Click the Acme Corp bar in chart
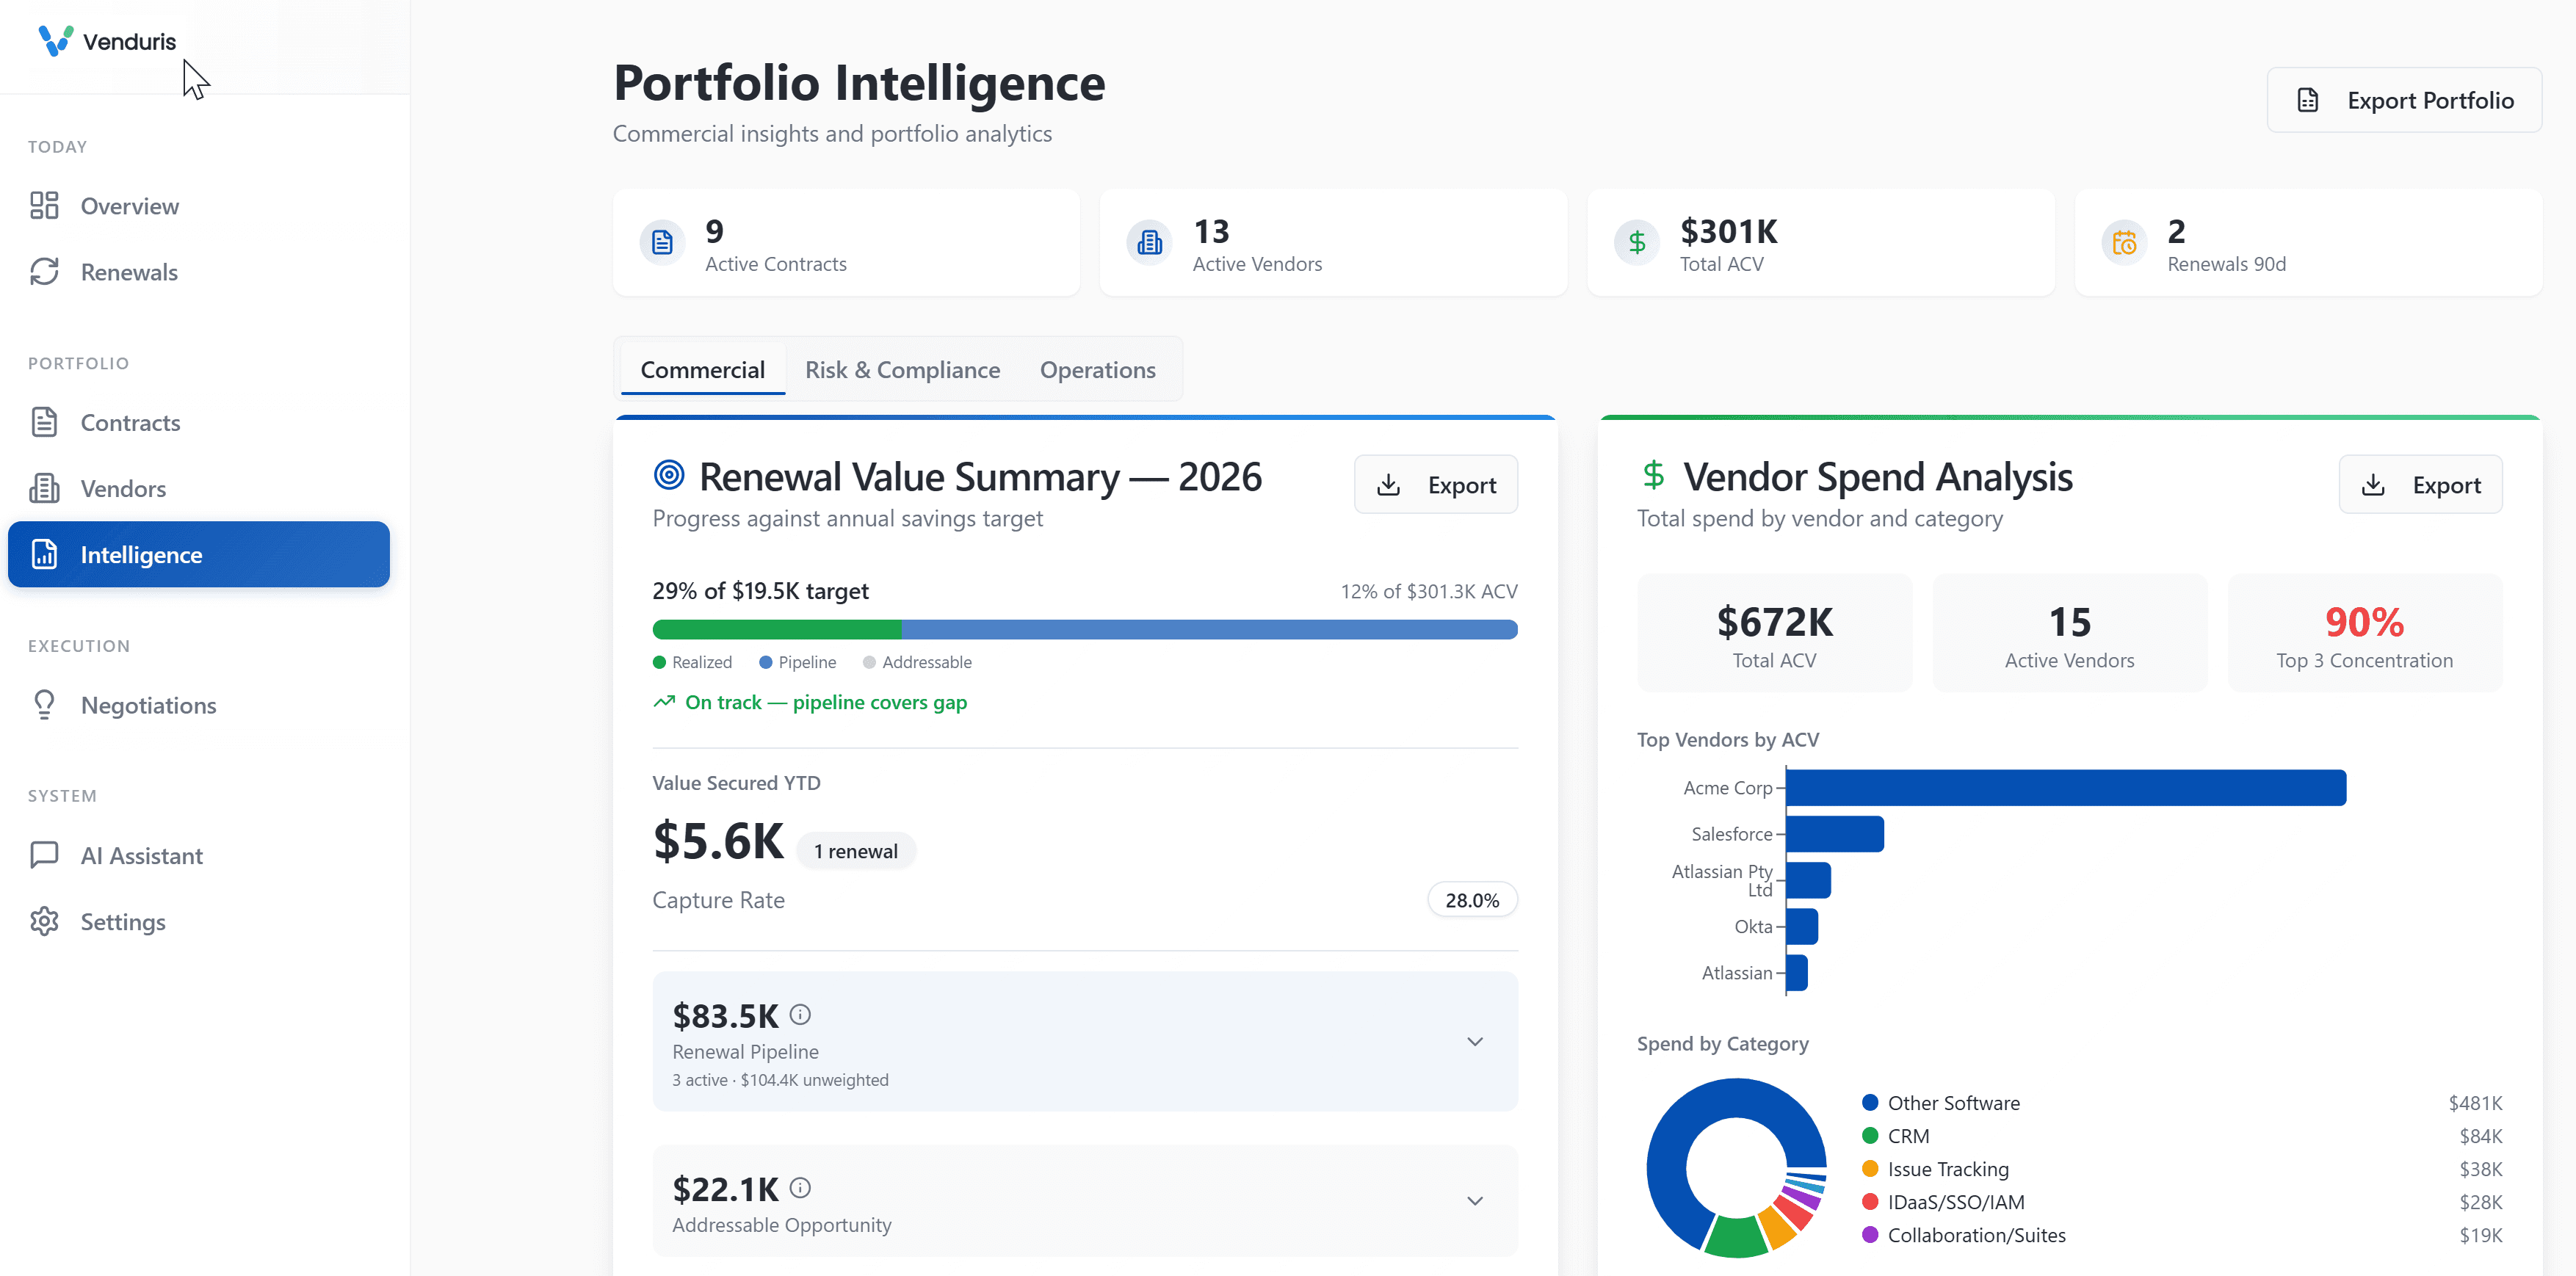Viewport: 2576px width, 1276px height. (x=2065, y=788)
